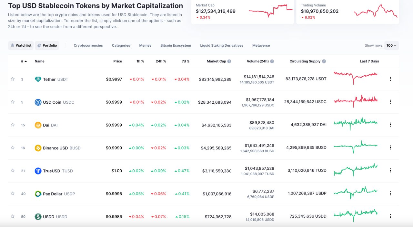Click the TrueUSD logo icon

point(38,171)
